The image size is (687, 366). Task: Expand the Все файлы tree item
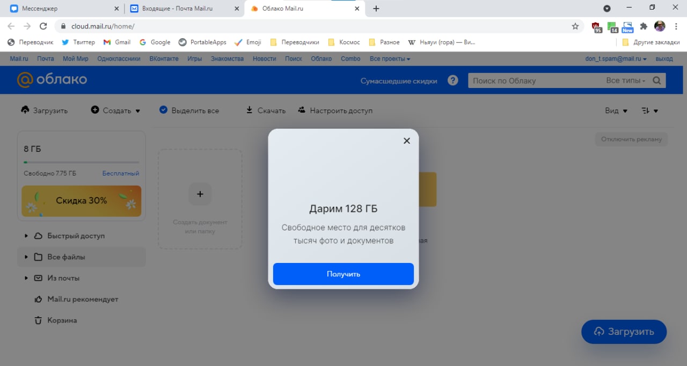26,257
